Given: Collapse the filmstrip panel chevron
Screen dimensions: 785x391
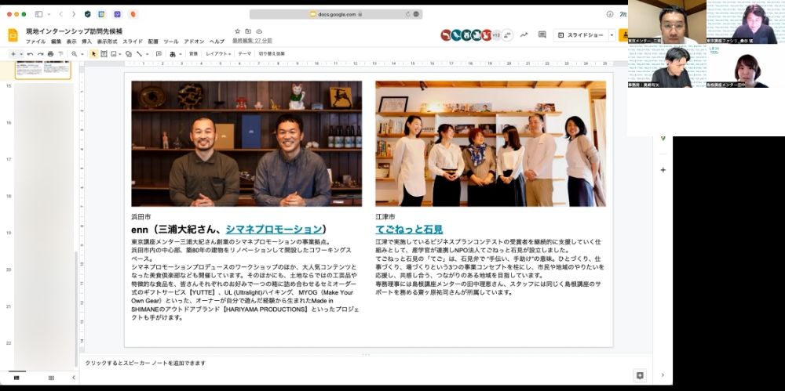Looking at the screenshot, I should pyautogui.click(x=74, y=378).
